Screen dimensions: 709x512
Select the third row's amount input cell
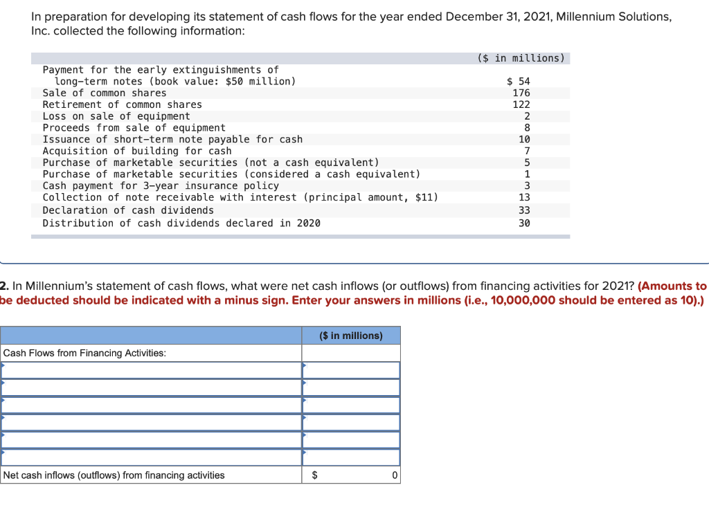(351, 405)
